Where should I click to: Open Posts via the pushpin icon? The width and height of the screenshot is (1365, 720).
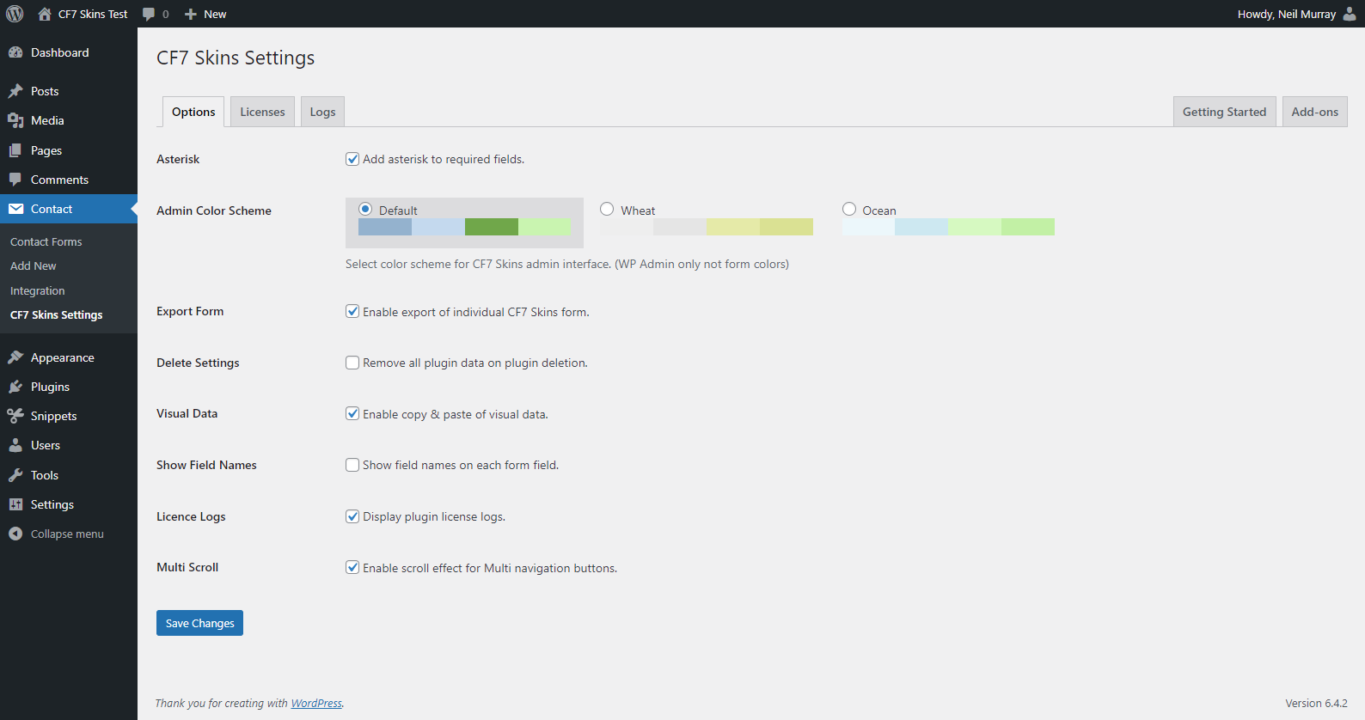[x=15, y=91]
